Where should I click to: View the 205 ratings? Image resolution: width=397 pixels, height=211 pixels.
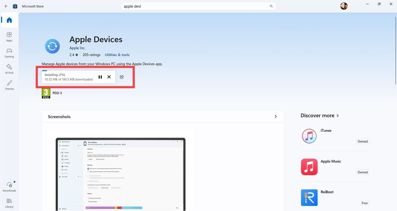[x=91, y=55]
